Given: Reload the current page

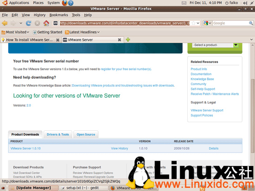Looking at the screenshot, I should [29, 23].
